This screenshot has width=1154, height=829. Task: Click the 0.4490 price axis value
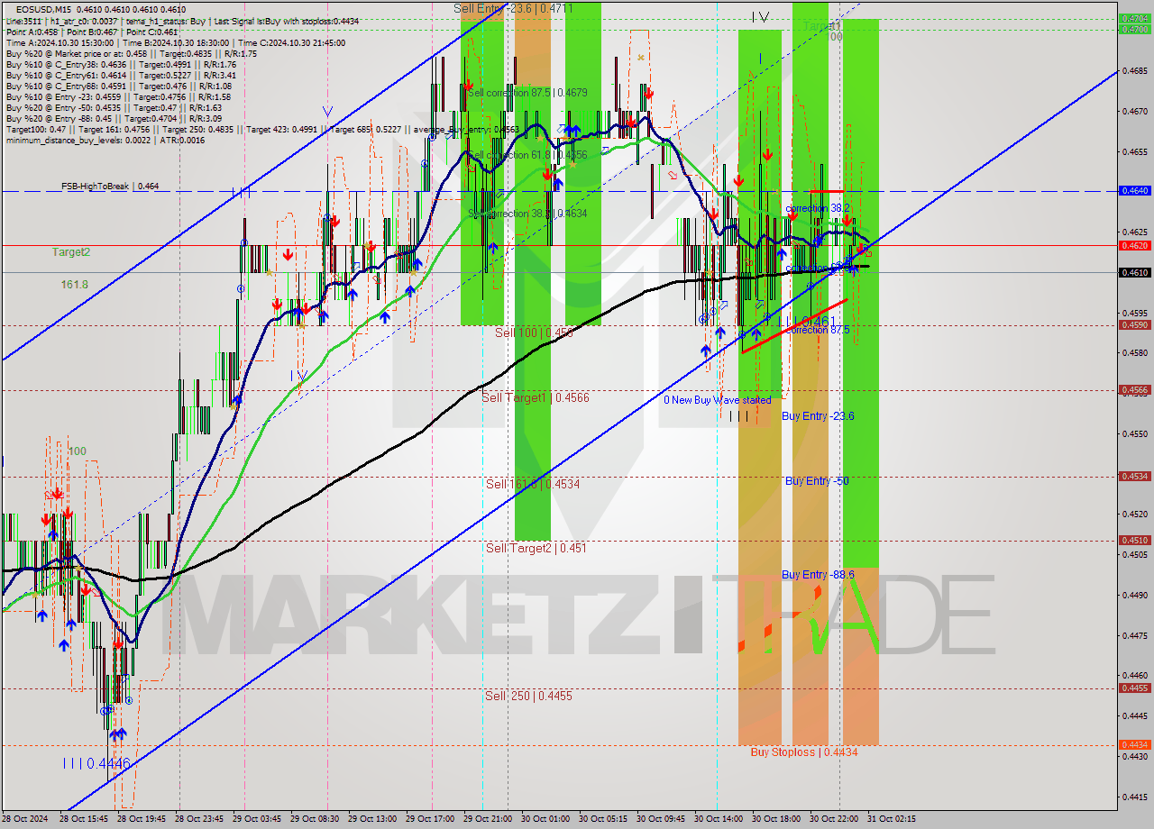tap(1134, 595)
